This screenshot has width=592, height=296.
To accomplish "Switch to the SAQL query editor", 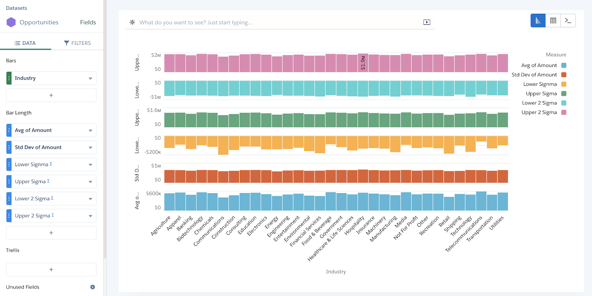I will coord(568,20).
